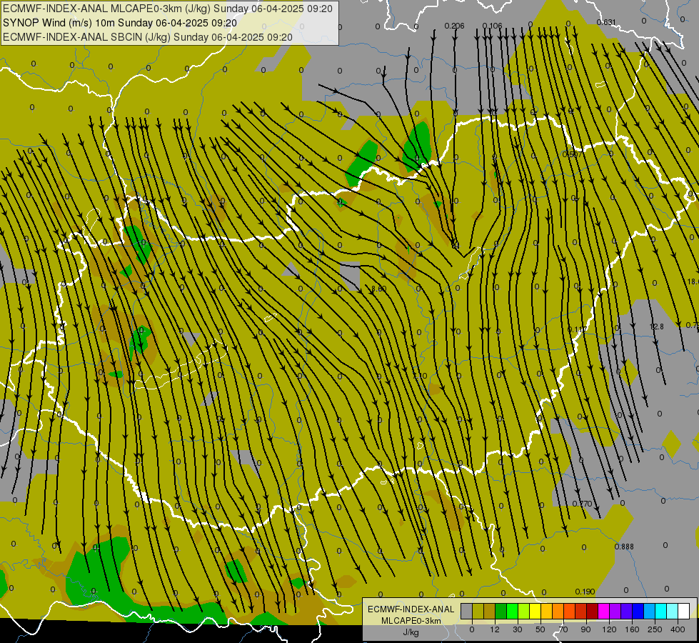Click the cyan legend swatch right of 250

[660, 612]
